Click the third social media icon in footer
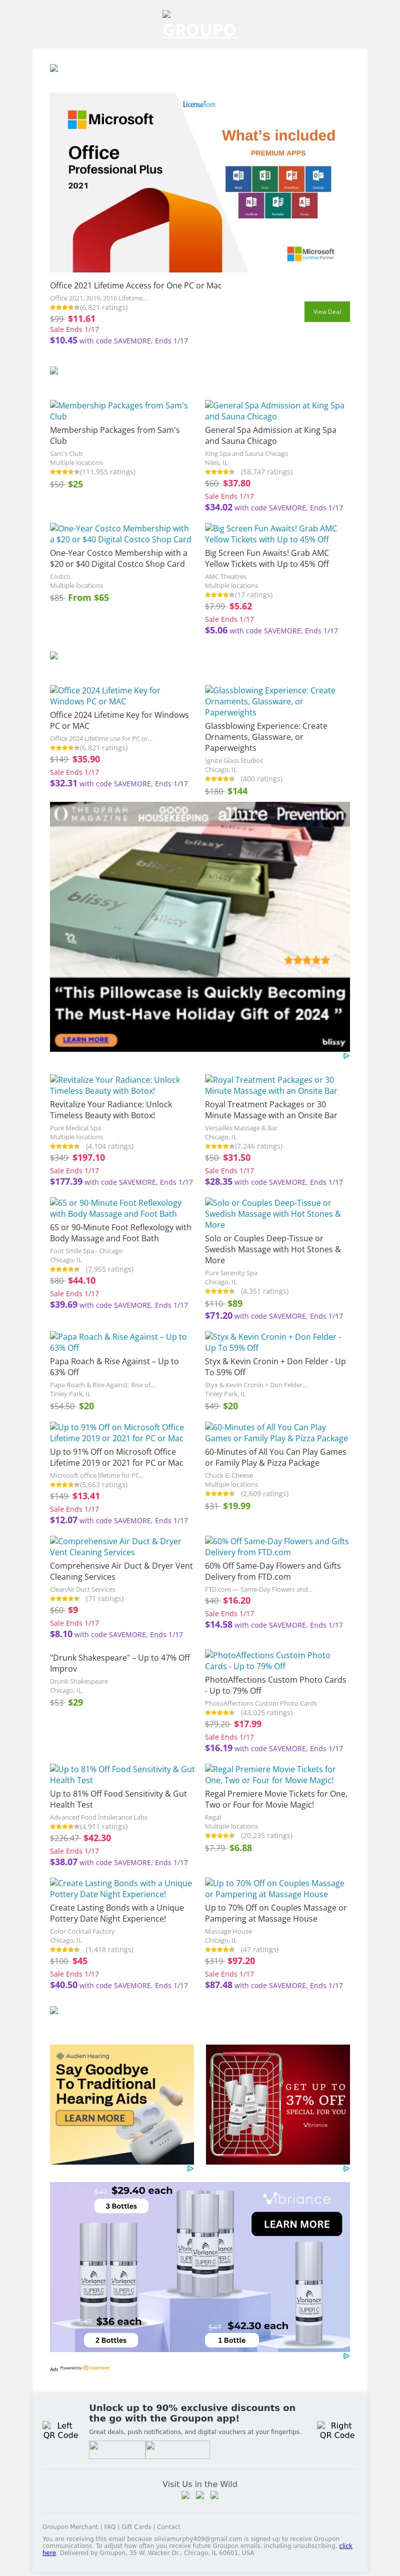 coord(215,2496)
